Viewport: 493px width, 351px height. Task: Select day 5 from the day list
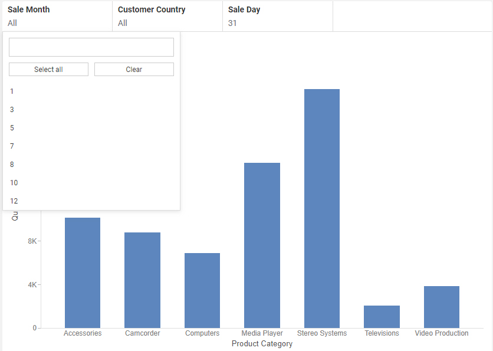[12, 127]
